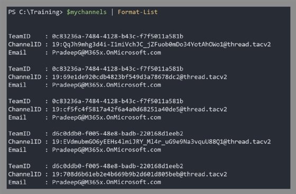The height and width of the screenshot is (194, 296).
Task: Click the first record's TeamID value
Action: click(117, 36)
